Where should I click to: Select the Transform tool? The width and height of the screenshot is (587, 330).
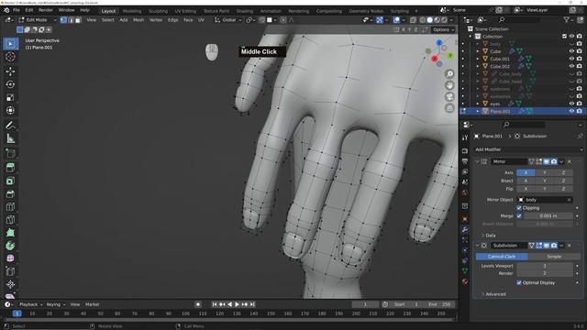coord(10,110)
